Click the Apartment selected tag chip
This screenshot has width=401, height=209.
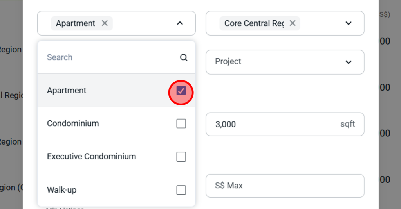tap(76, 23)
